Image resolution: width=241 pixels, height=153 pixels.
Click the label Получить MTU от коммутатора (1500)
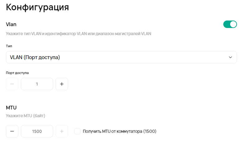[x=120, y=131]
